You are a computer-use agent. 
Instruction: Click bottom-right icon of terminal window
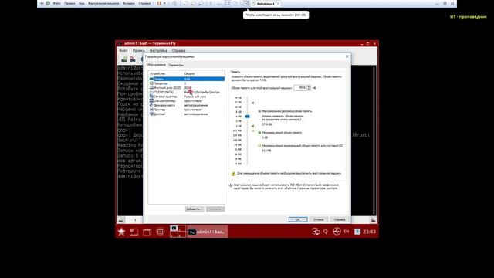[x=373, y=220]
